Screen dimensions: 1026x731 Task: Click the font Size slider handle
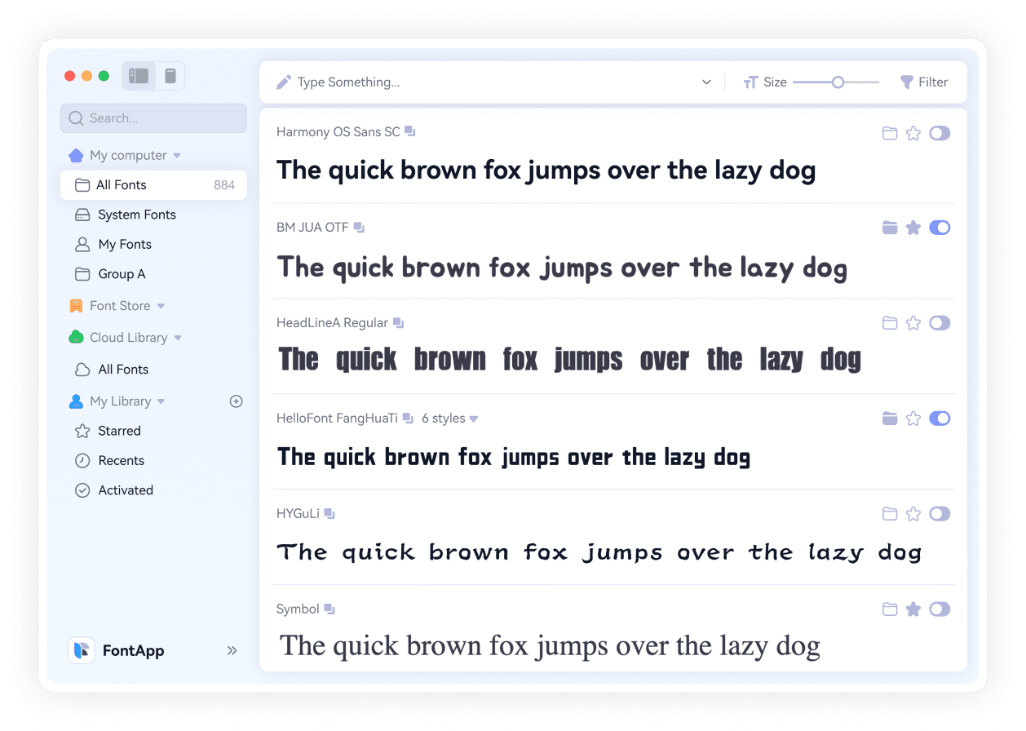click(838, 82)
